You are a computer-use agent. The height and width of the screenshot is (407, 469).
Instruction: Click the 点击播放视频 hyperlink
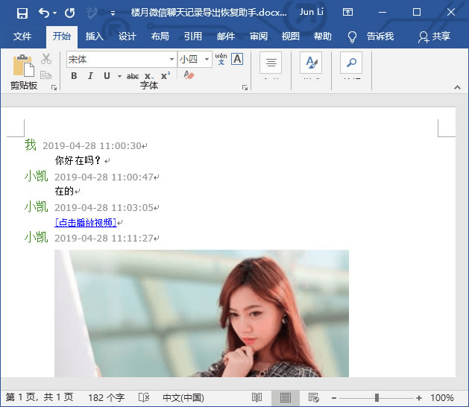point(86,222)
